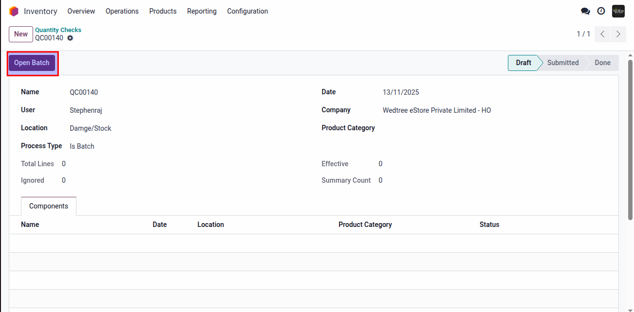634x312 pixels.
Task: Go to previous record arrow
Action: (603, 34)
